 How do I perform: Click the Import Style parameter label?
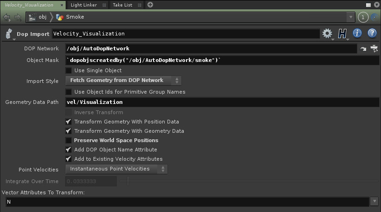[42, 81]
